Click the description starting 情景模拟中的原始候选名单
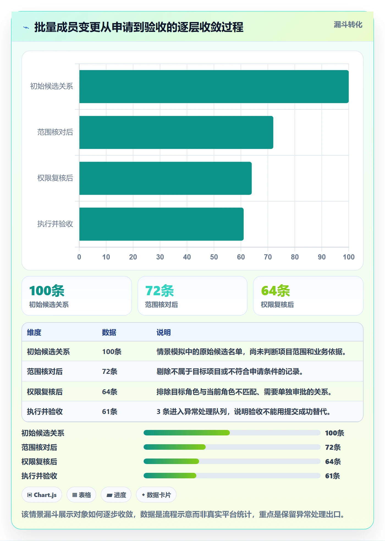385x541 pixels. pyautogui.click(x=251, y=352)
